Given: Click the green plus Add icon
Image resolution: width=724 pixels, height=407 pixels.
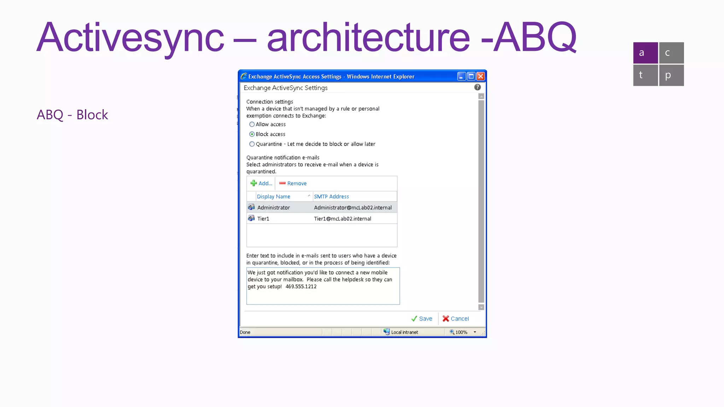Looking at the screenshot, I should (253, 183).
